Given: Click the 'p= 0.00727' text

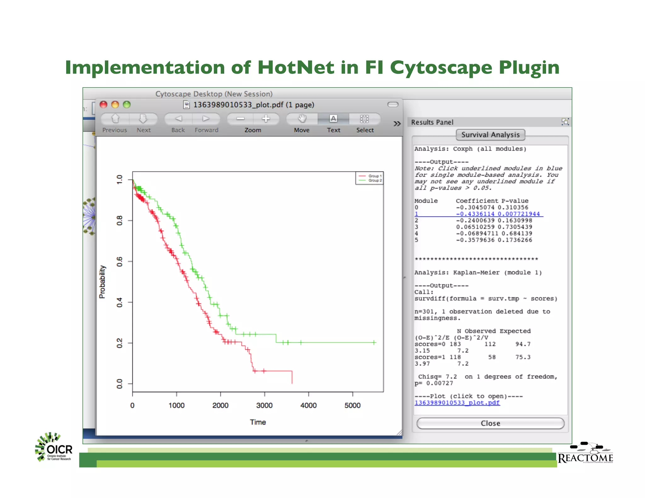Looking at the screenshot, I should coord(434,383).
